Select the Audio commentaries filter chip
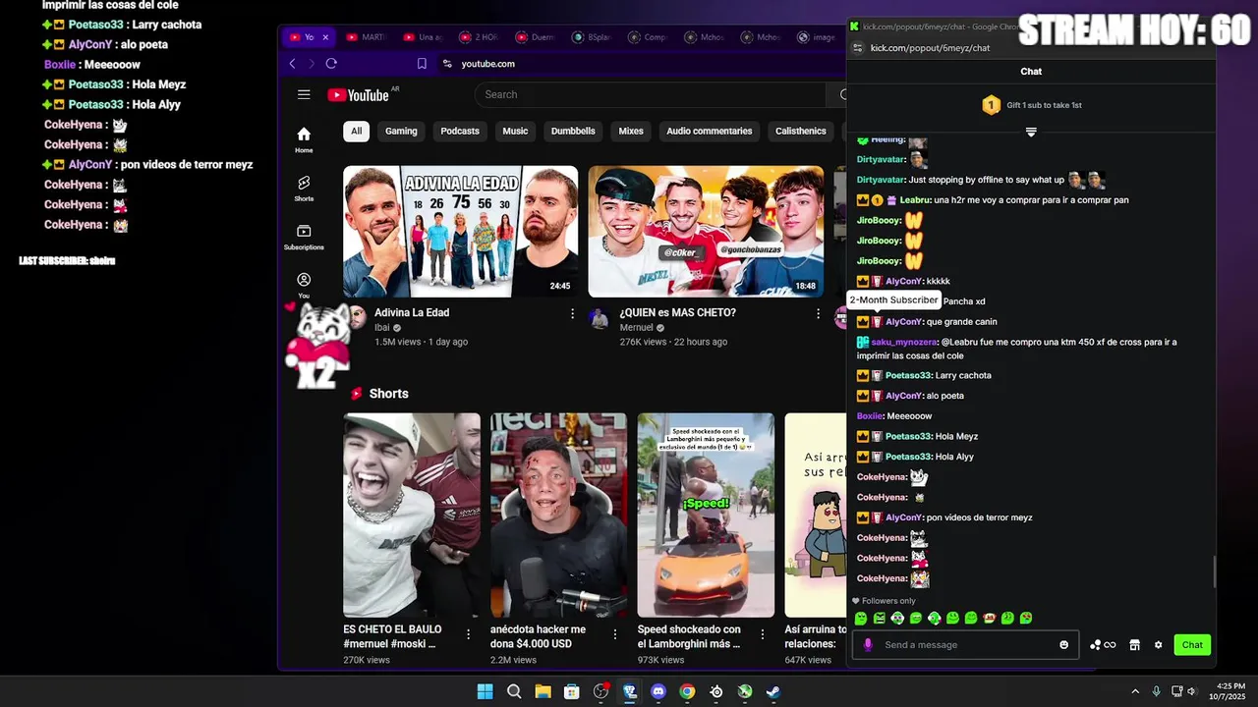Screen dimensions: 1258x707 pos(710,132)
